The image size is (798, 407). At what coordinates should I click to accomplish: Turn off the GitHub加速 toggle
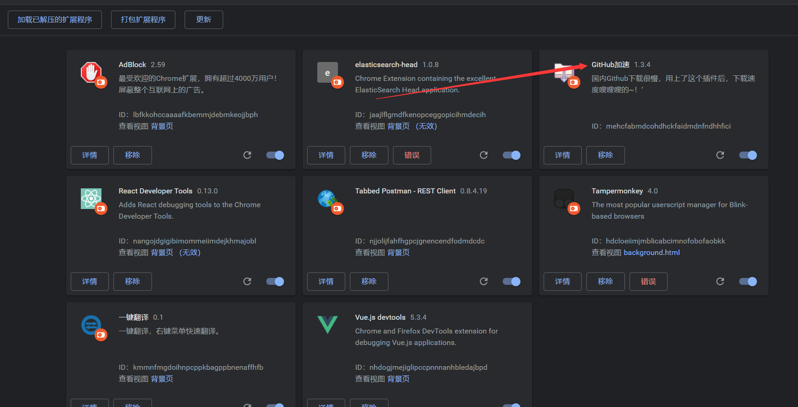tap(748, 155)
